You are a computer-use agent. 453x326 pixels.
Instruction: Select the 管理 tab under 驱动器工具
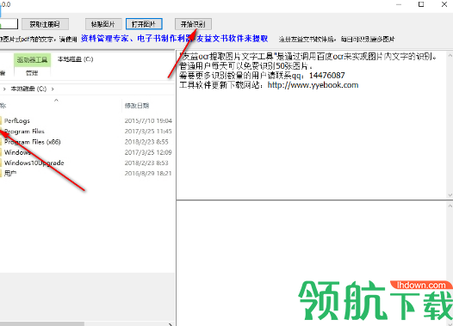click(x=32, y=73)
